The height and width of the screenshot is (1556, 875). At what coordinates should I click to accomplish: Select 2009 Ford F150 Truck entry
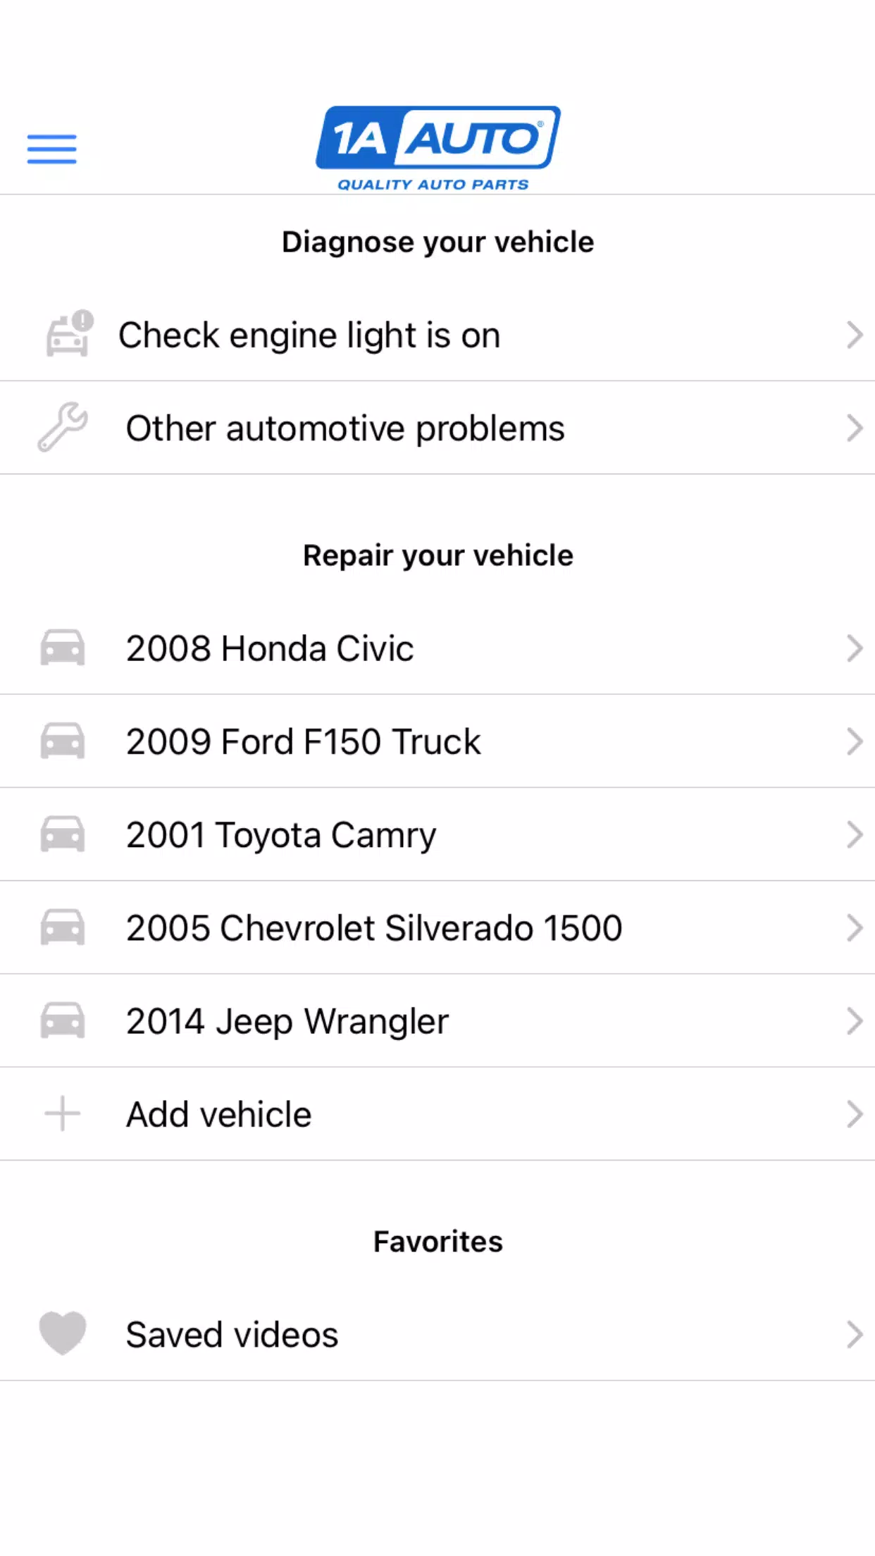click(x=304, y=741)
